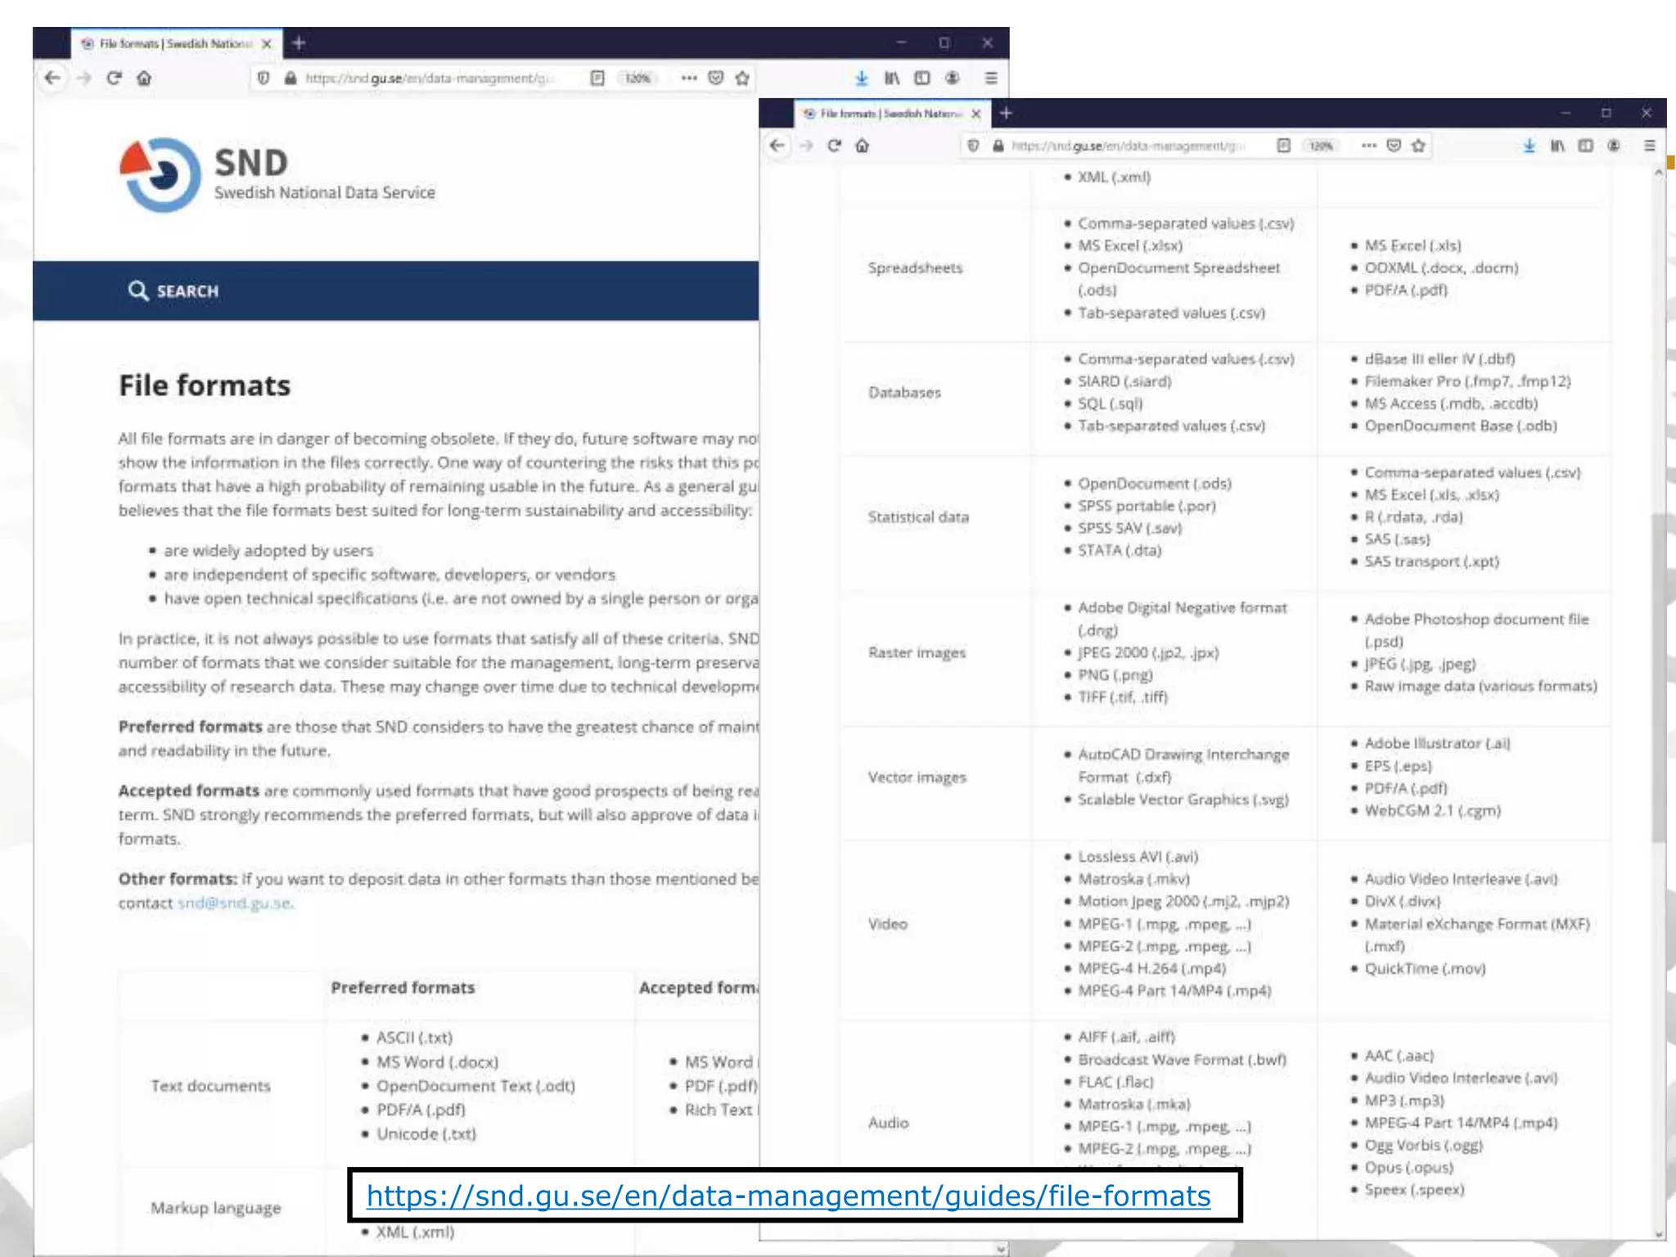
Task: Open page actions menu in right window
Action: point(1369,146)
